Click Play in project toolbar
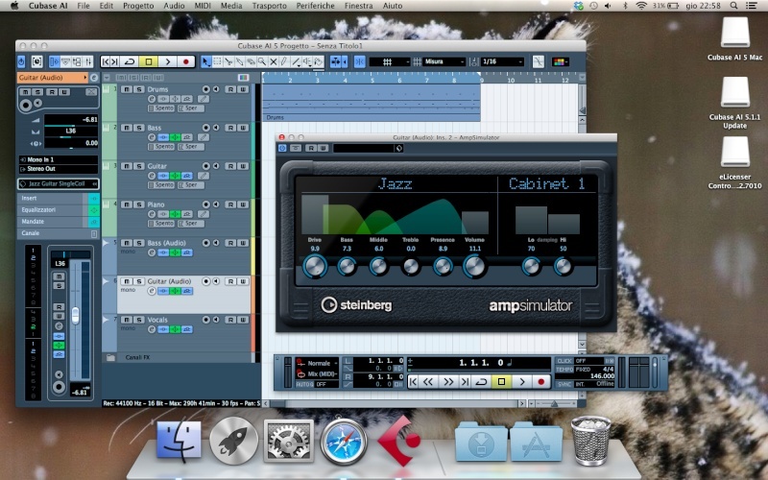Screen dimensions: 768x480 pyautogui.click(x=167, y=61)
